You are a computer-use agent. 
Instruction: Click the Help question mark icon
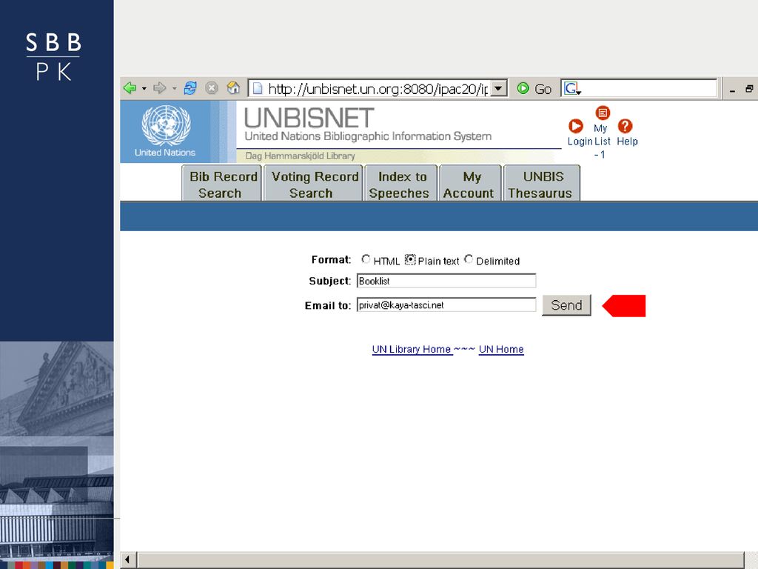point(625,126)
